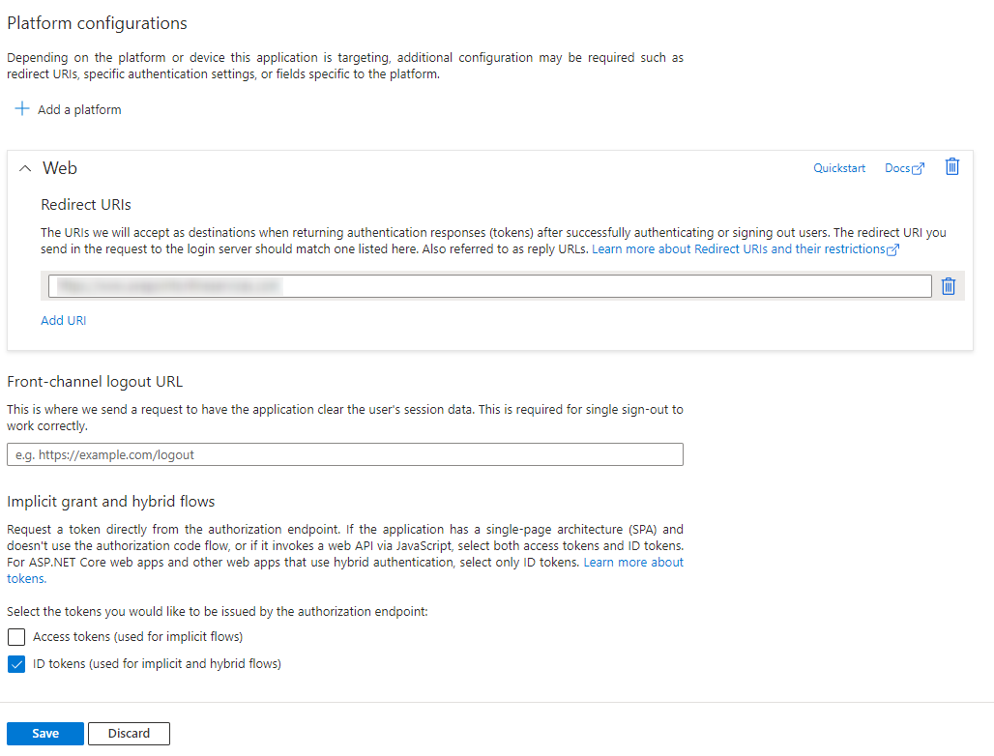This screenshot has width=994, height=756.
Task: Click Discard to cancel changes
Action: tap(129, 733)
